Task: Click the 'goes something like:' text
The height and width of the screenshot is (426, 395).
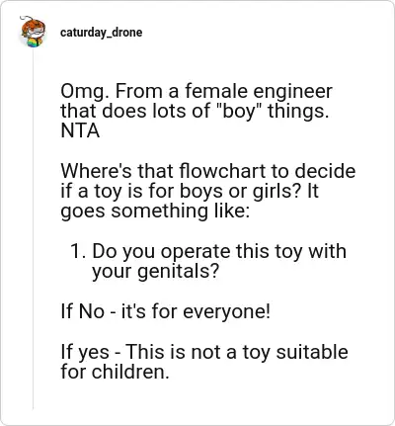Action: (155, 212)
